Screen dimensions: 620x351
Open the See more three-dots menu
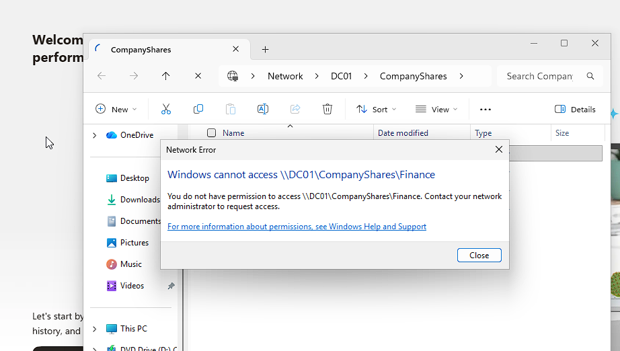pos(485,110)
